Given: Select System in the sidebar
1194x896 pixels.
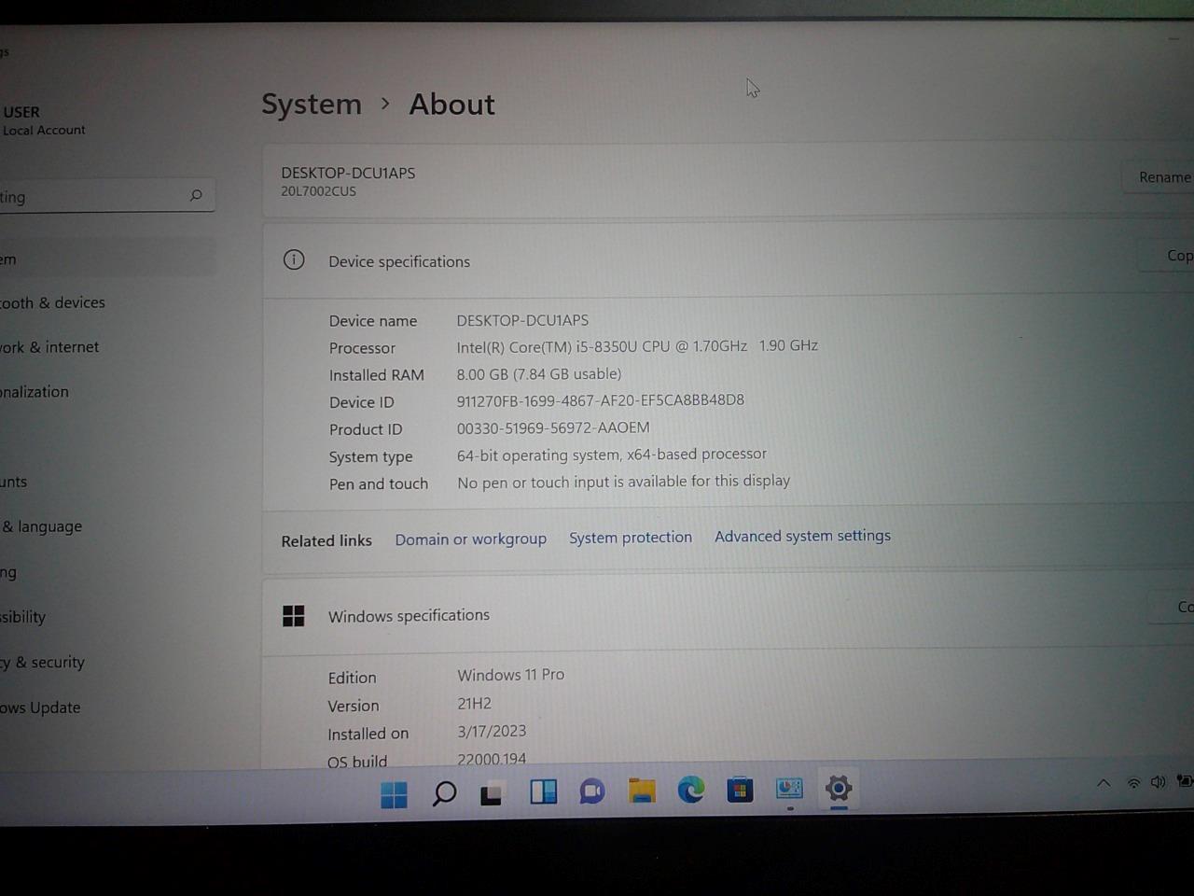Looking at the screenshot, I should tap(107, 259).
